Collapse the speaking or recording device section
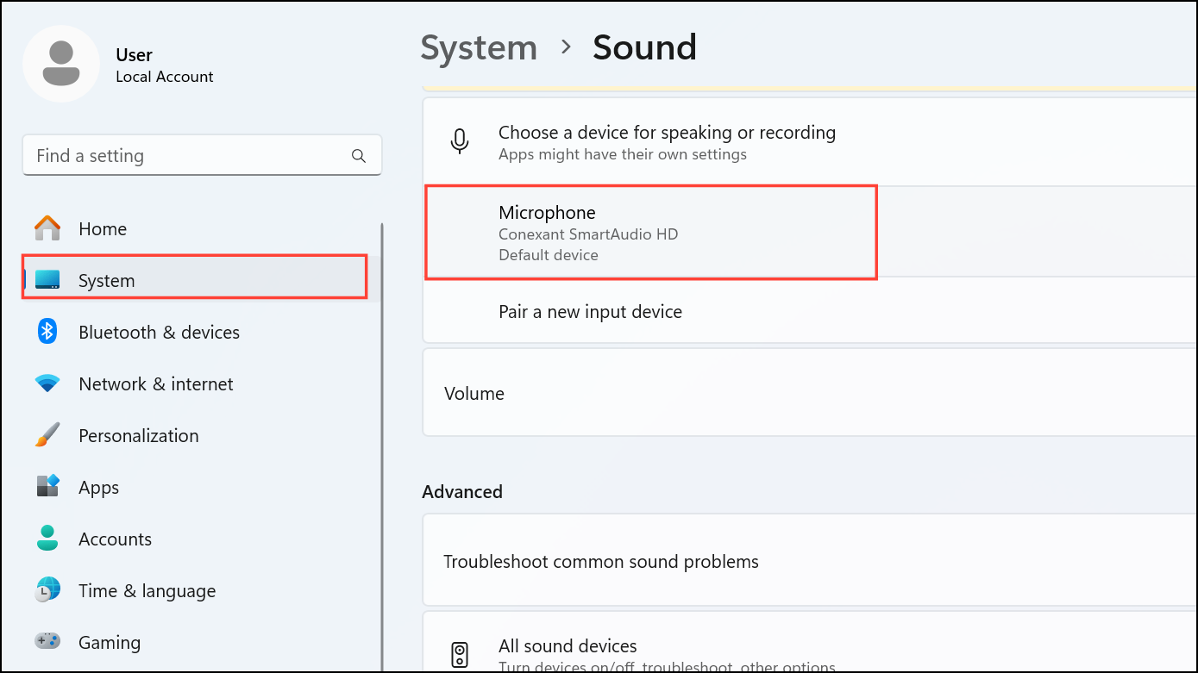1198x673 pixels. [x=667, y=142]
